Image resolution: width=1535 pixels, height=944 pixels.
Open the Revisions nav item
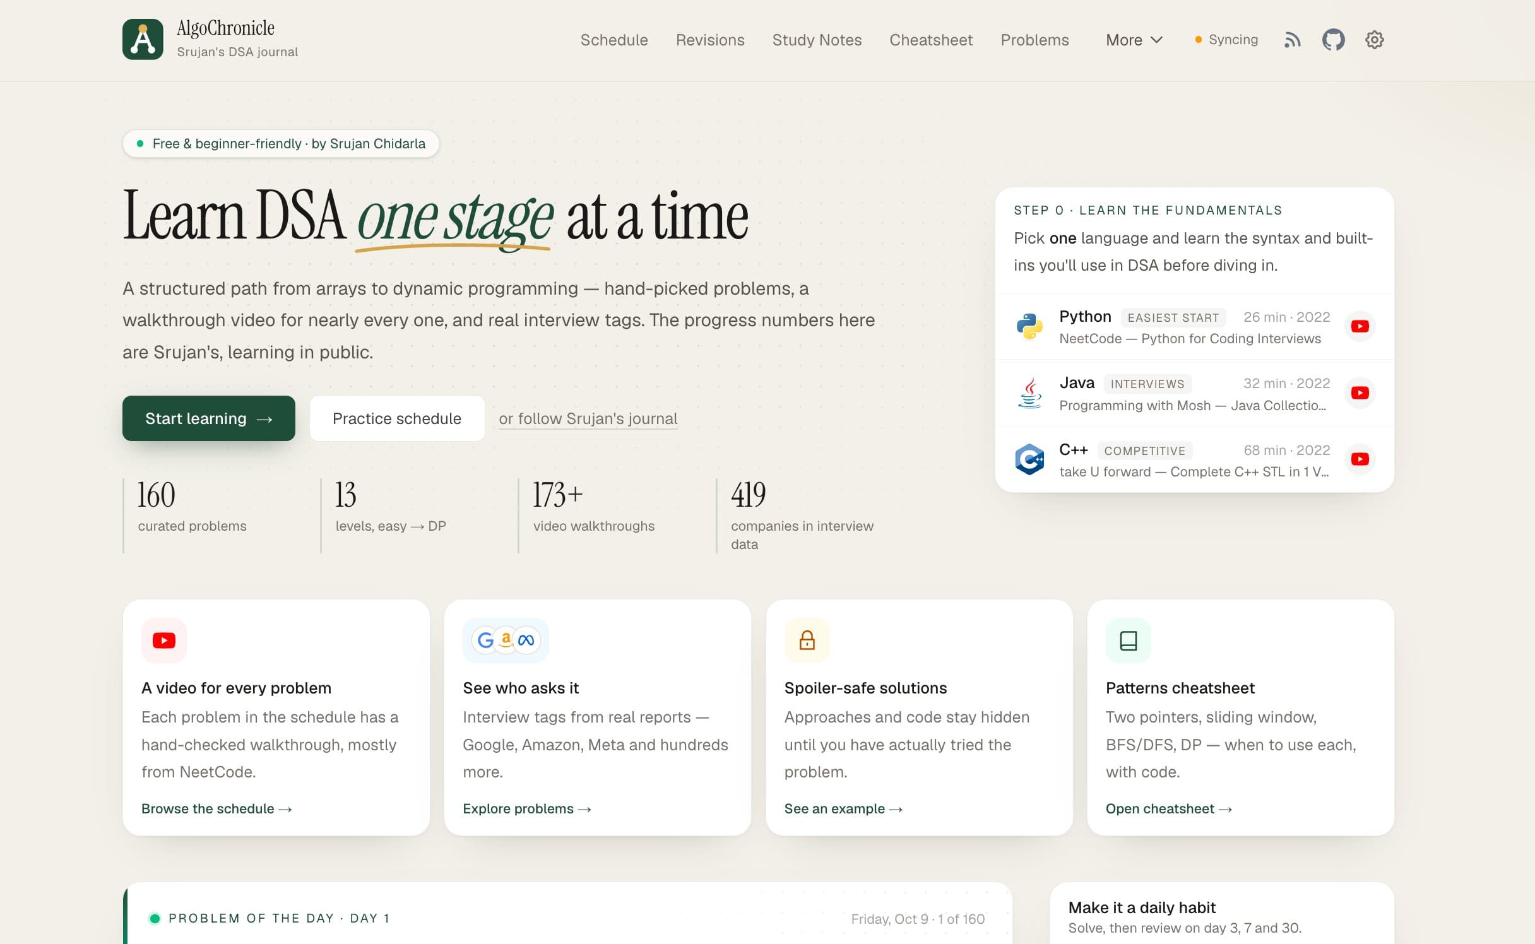click(710, 40)
